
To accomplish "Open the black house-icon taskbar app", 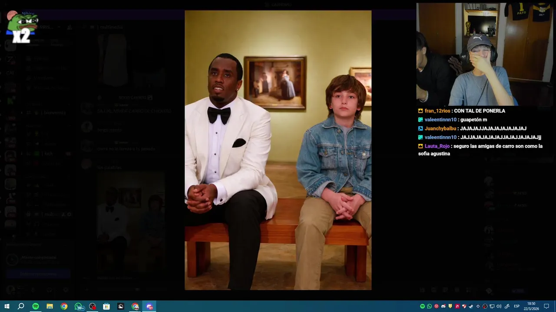I will click(x=121, y=306).
